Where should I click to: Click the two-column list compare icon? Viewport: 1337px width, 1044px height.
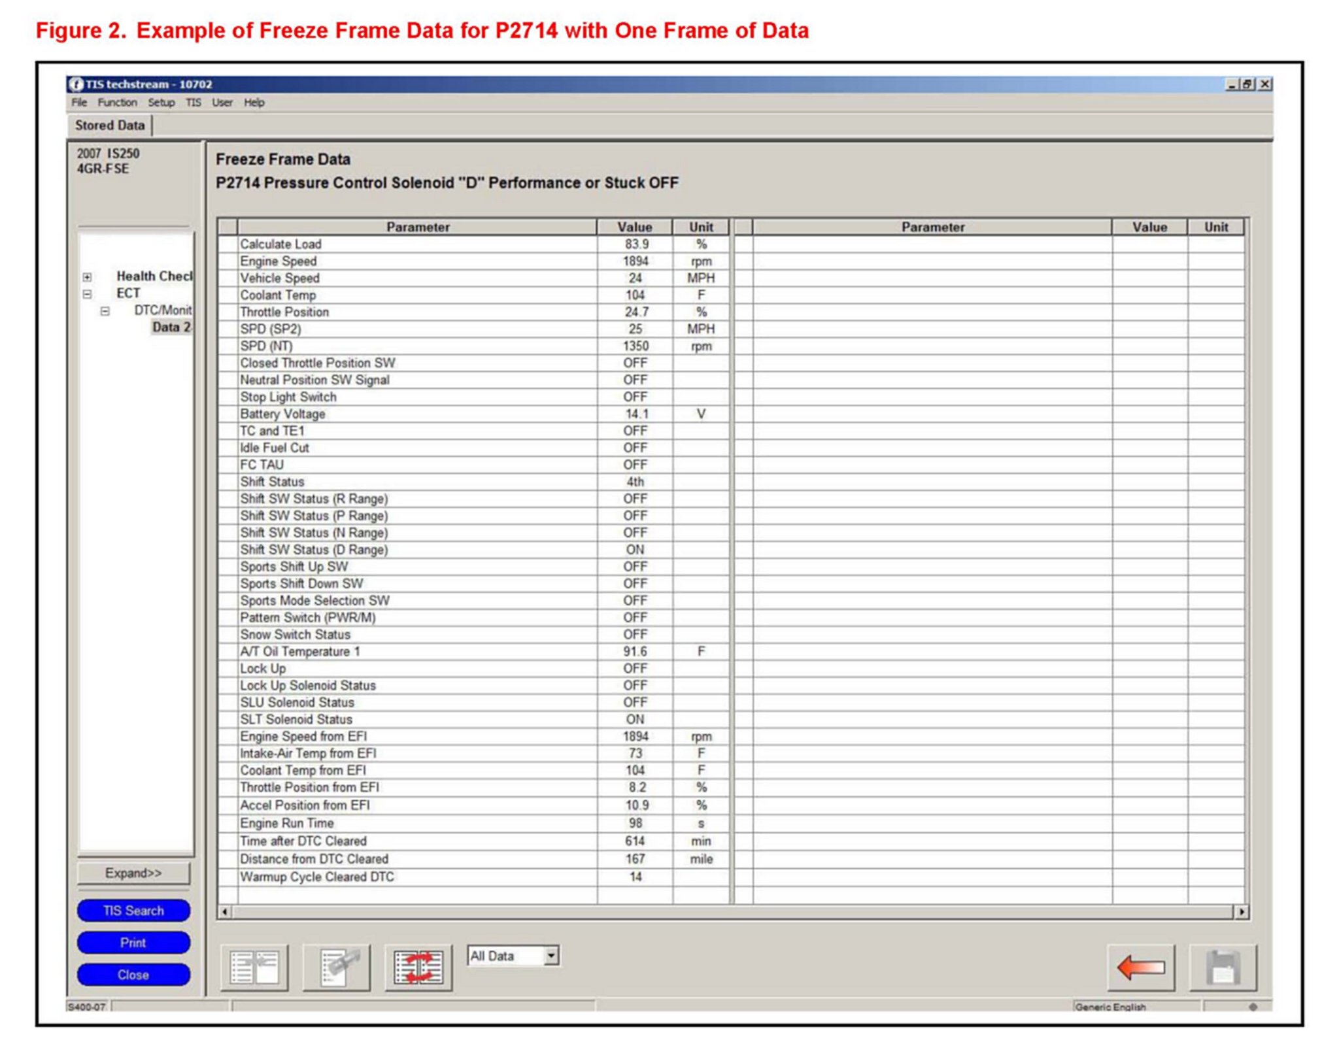tap(254, 968)
